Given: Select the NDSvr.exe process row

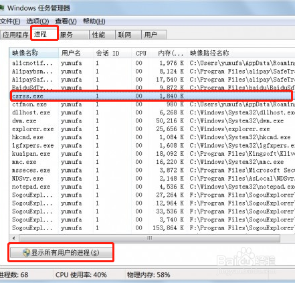Looking at the screenshot, I should pyautogui.click(x=153, y=179).
